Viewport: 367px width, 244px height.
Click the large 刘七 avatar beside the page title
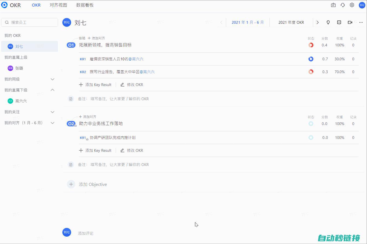tap(67, 22)
